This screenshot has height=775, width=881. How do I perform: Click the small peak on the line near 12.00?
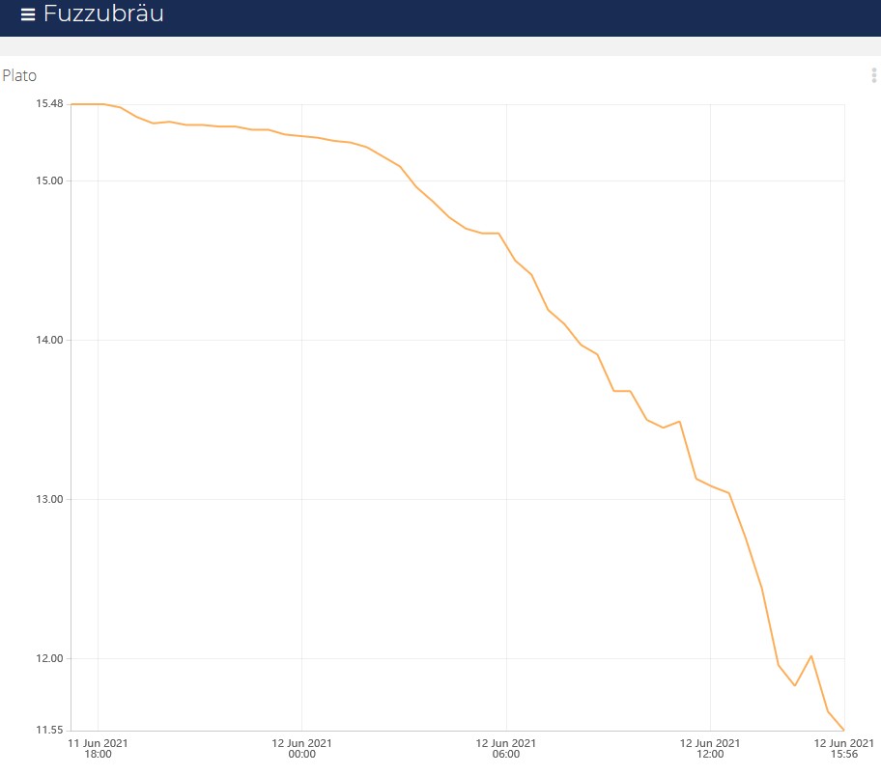[810, 656]
